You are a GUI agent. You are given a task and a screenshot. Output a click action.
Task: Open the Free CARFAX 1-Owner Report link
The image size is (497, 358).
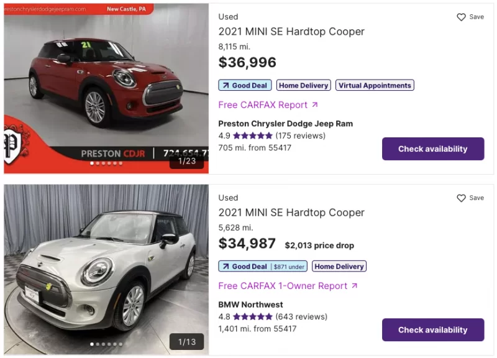click(x=283, y=286)
